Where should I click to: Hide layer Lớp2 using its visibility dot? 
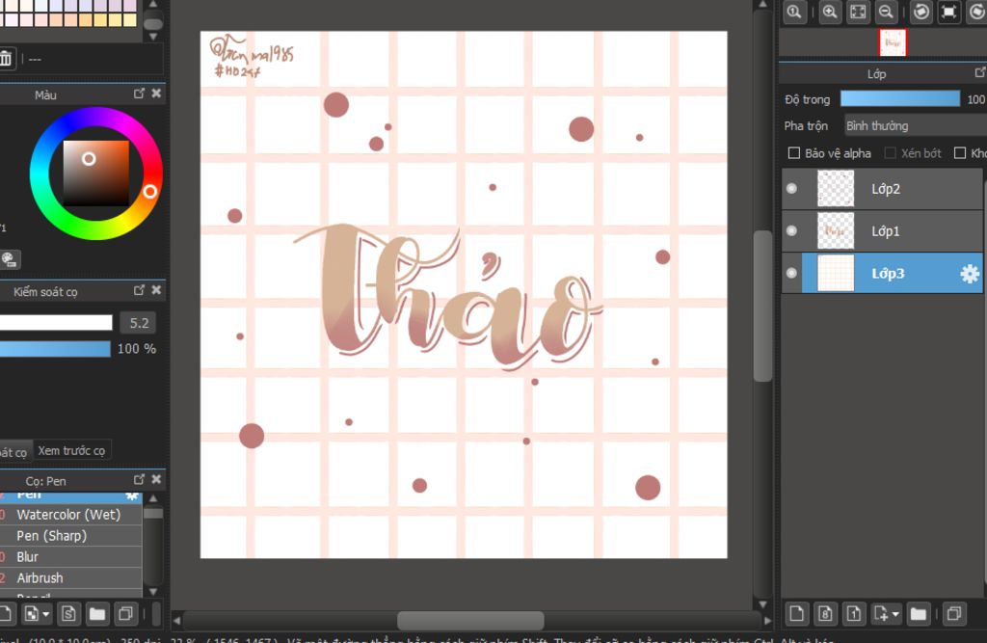click(792, 188)
